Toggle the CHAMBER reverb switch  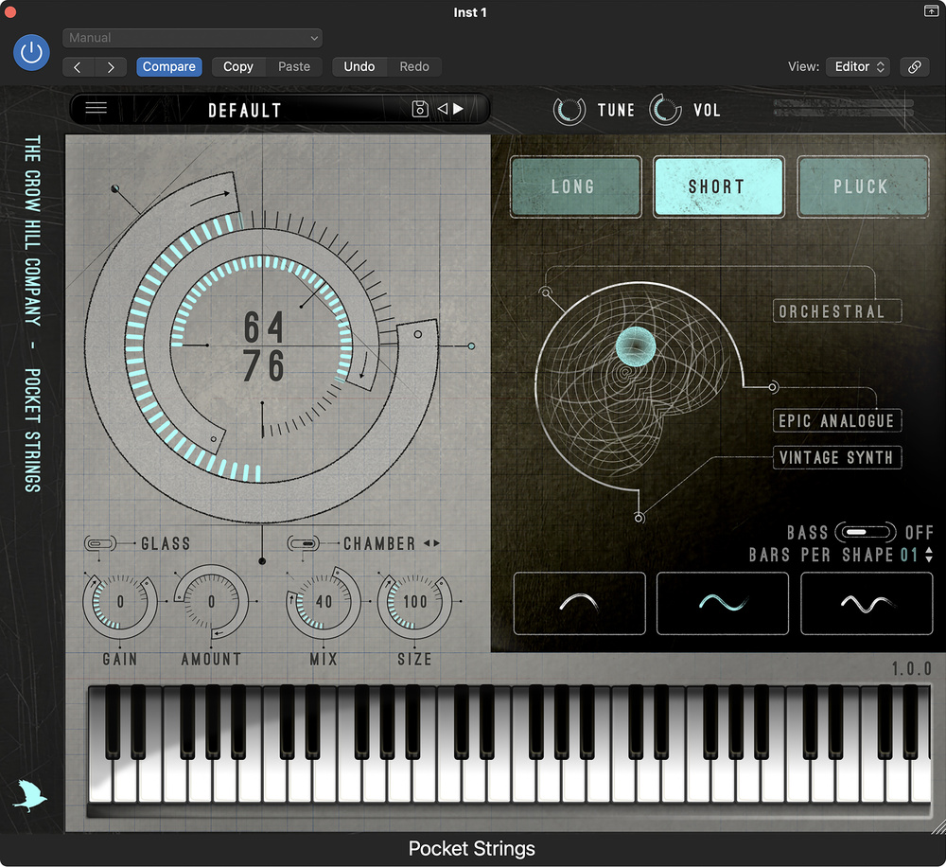(x=303, y=543)
